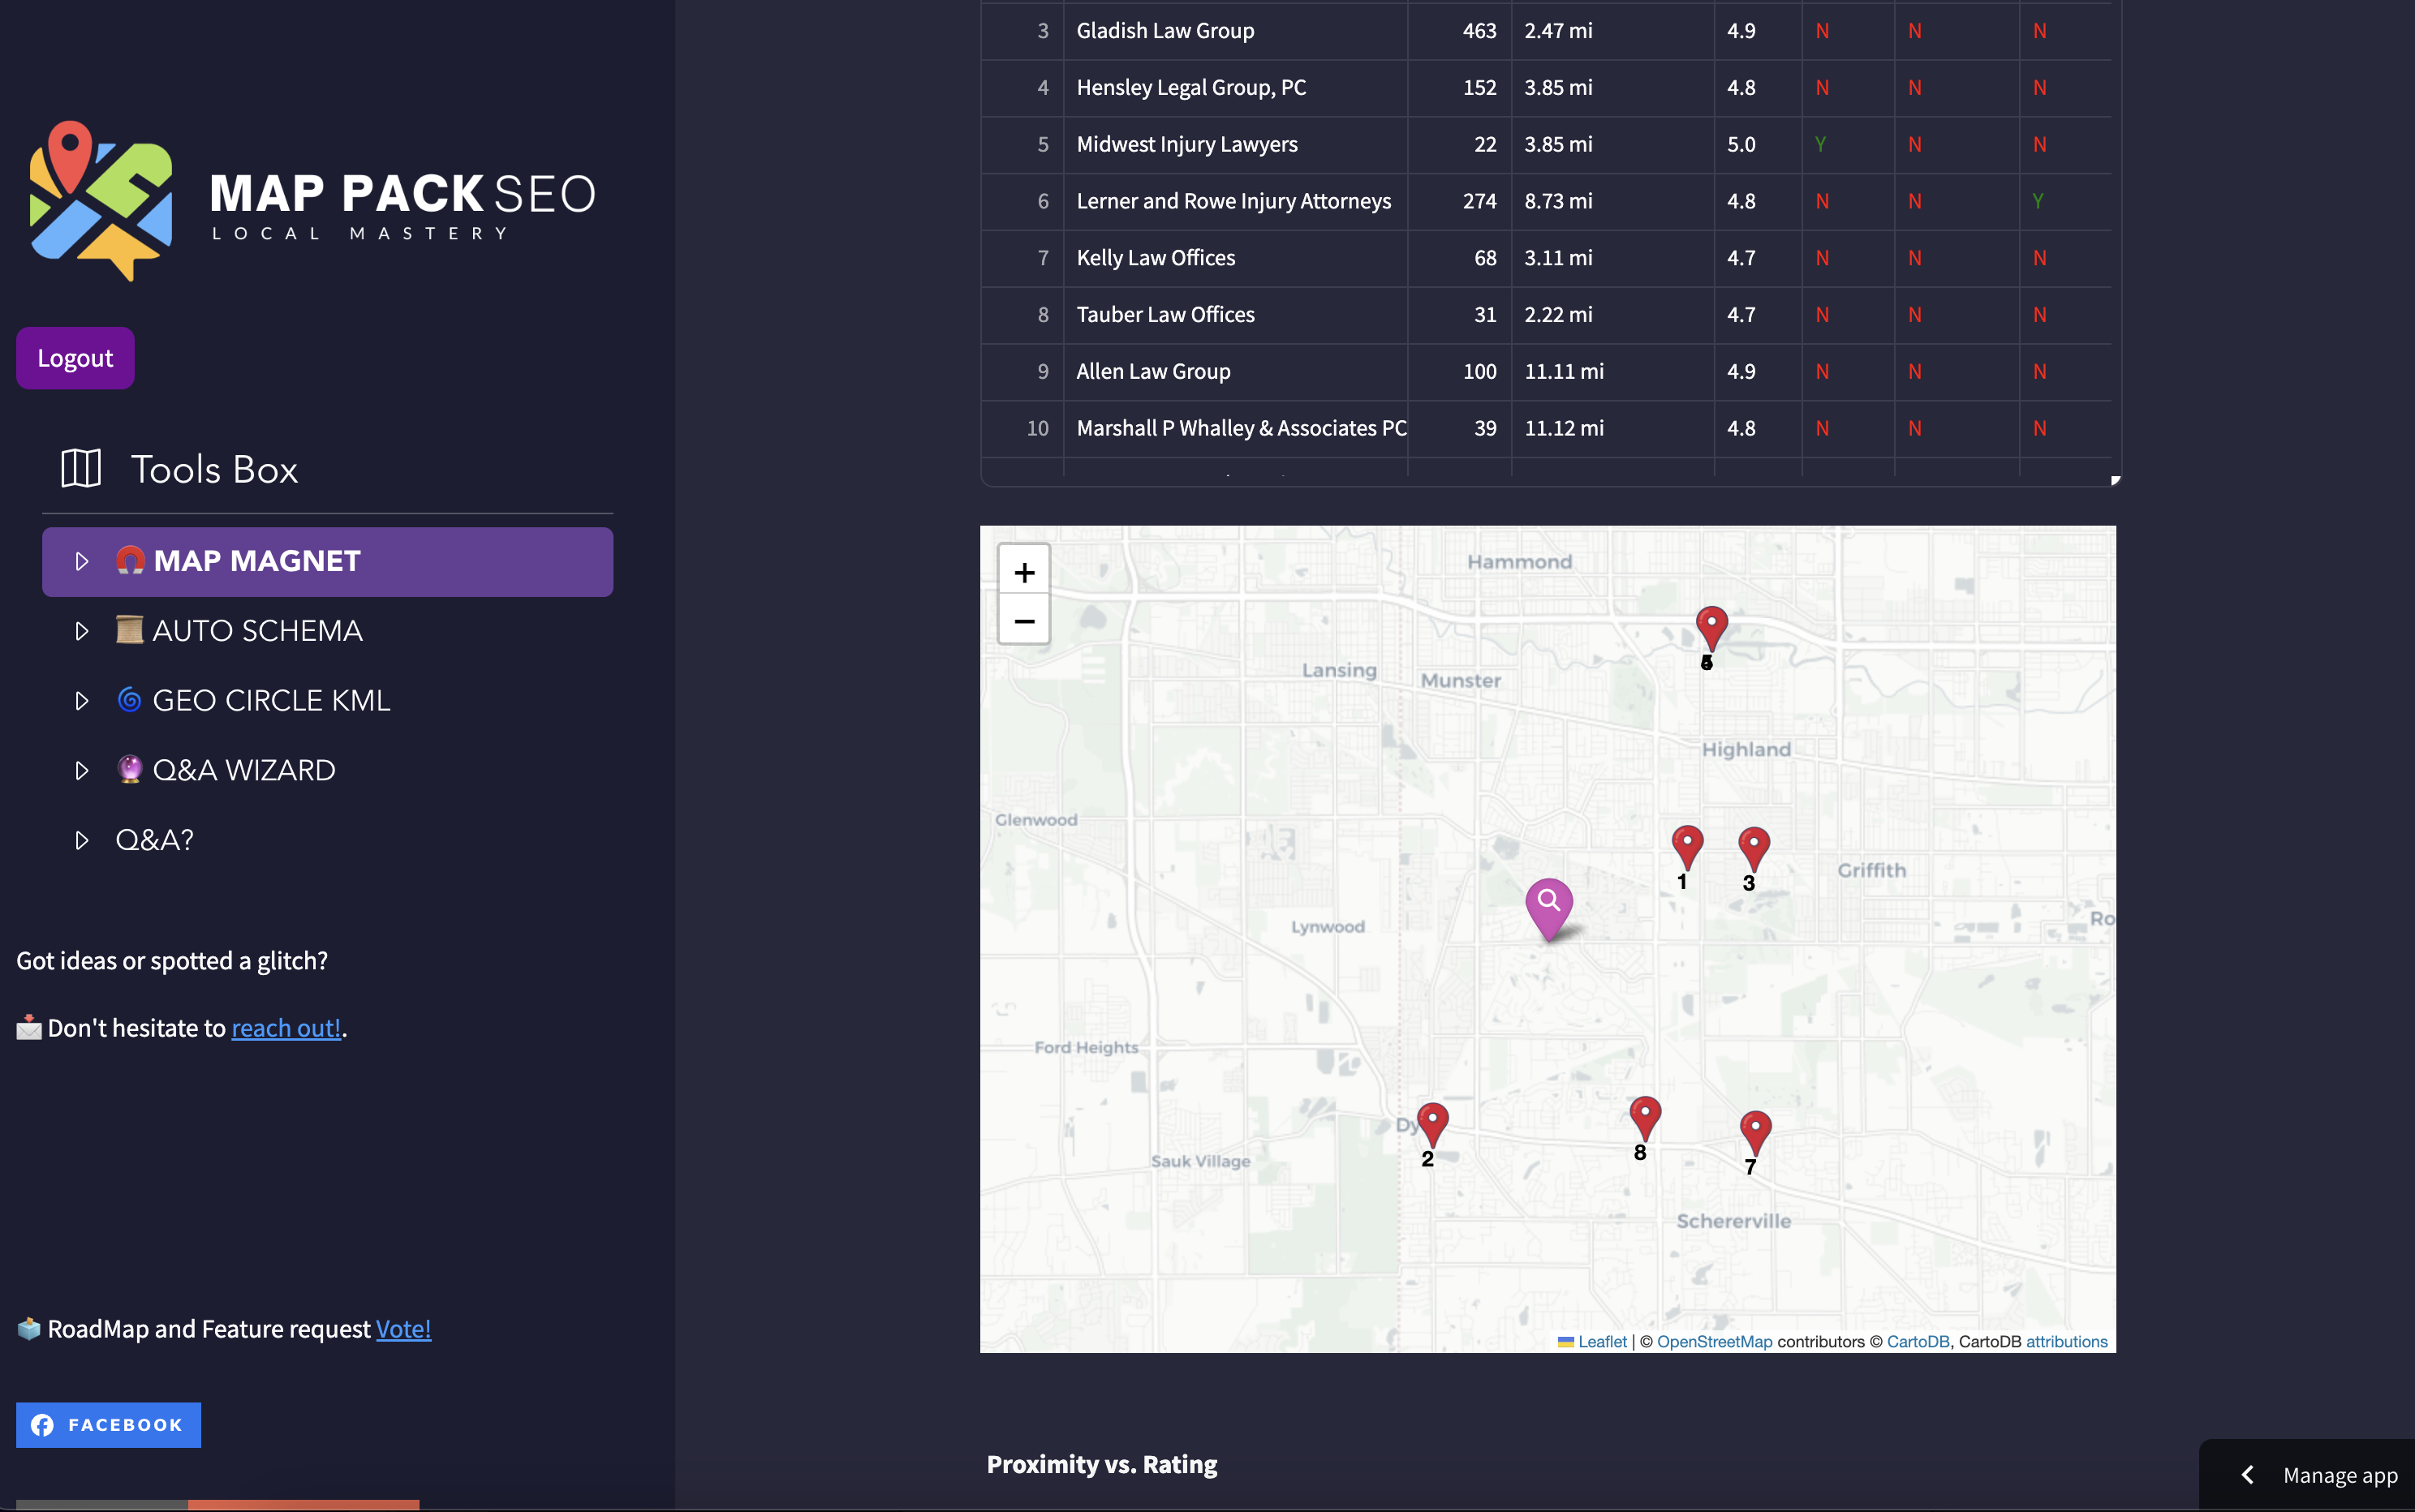Select Marshall P Whalley & Associates PC cell

[1236, 428]
